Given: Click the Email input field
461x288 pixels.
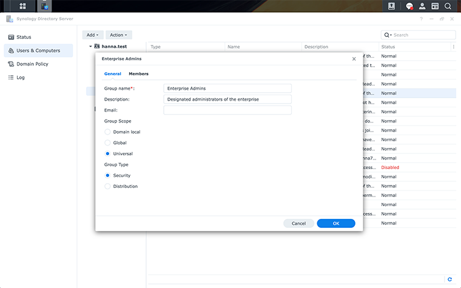Looking at the screenshot, I should click(227, 110).
